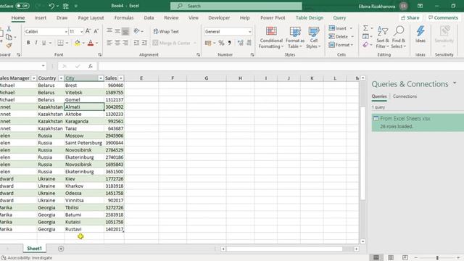The image size is (464, 261).
Task: Open Queries & Connections pane options arrow
Action: pyautogui.click(x=455, y=83)
